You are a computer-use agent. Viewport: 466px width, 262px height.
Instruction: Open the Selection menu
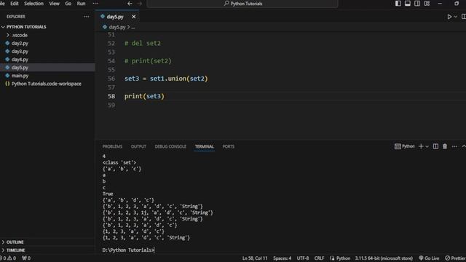coord(33,4)
